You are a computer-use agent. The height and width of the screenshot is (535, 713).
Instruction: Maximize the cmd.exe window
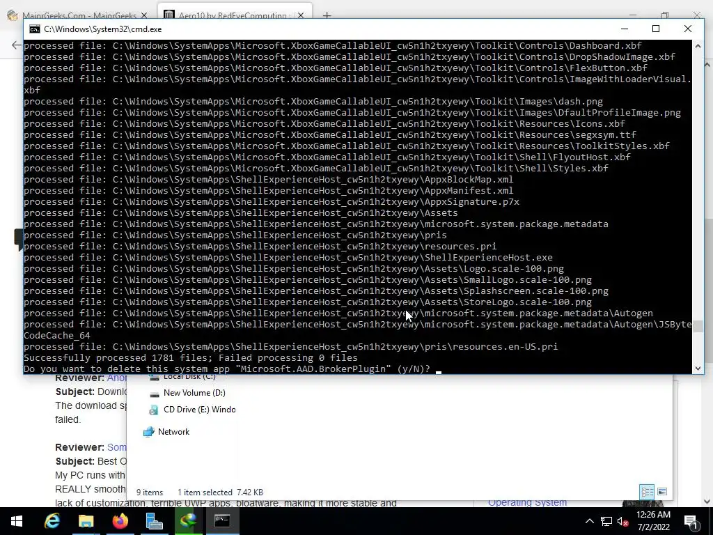656,29
